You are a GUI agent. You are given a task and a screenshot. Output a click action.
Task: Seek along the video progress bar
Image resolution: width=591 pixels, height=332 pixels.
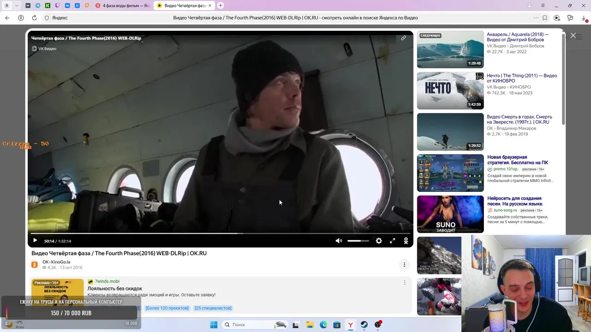click(x=220, y=233)
